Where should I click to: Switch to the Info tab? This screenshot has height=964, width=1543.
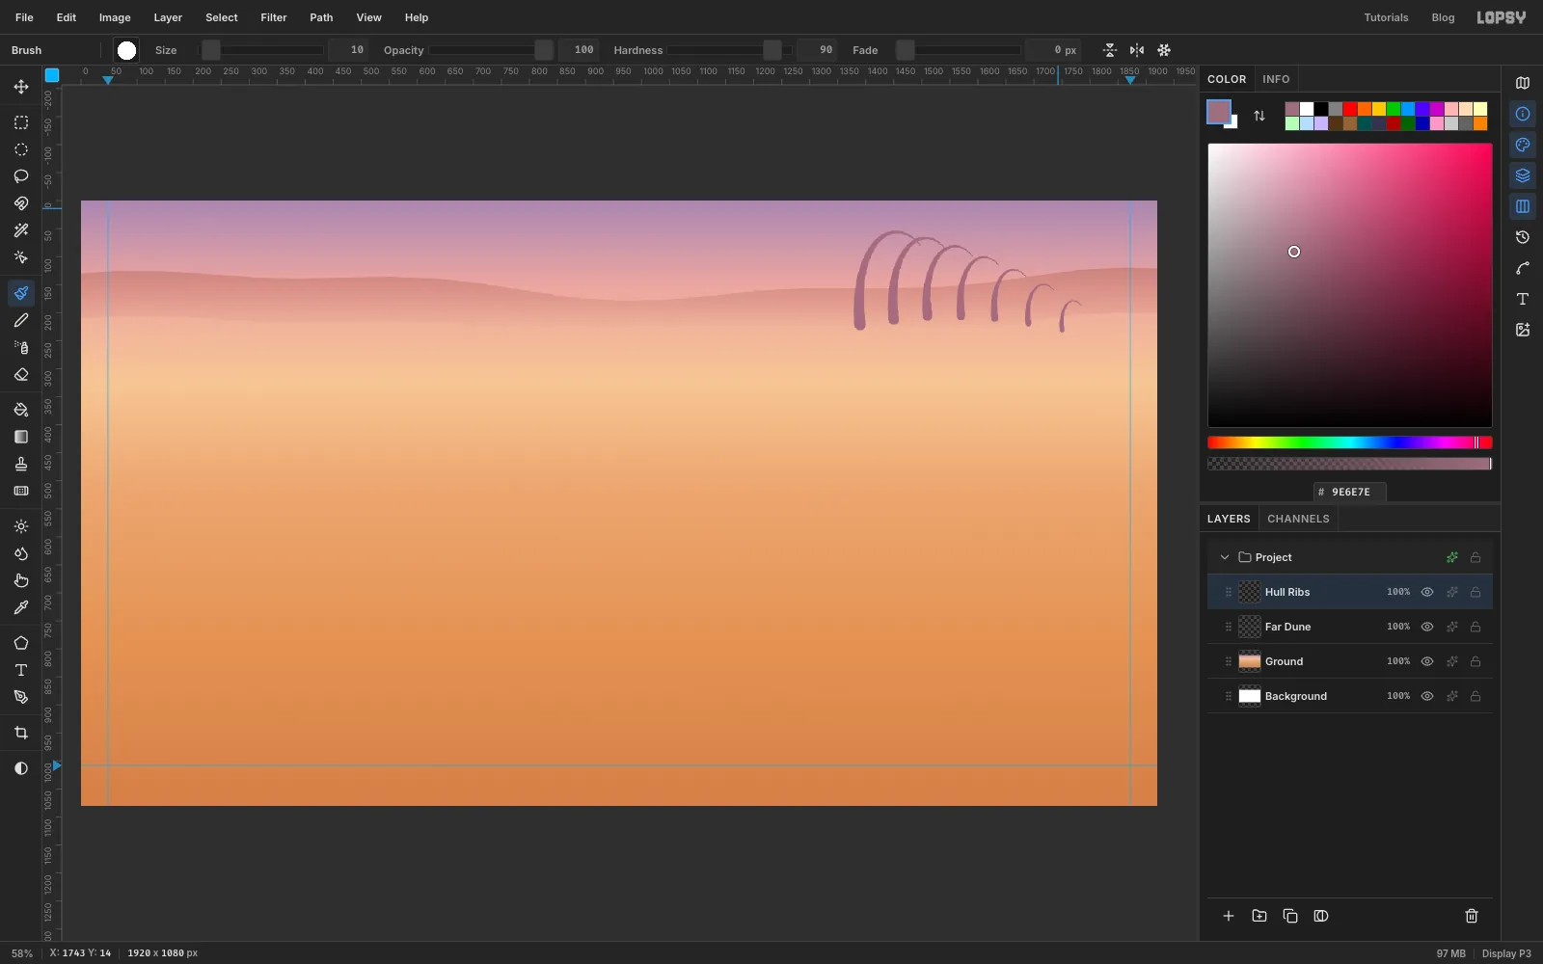[1276, 79]
